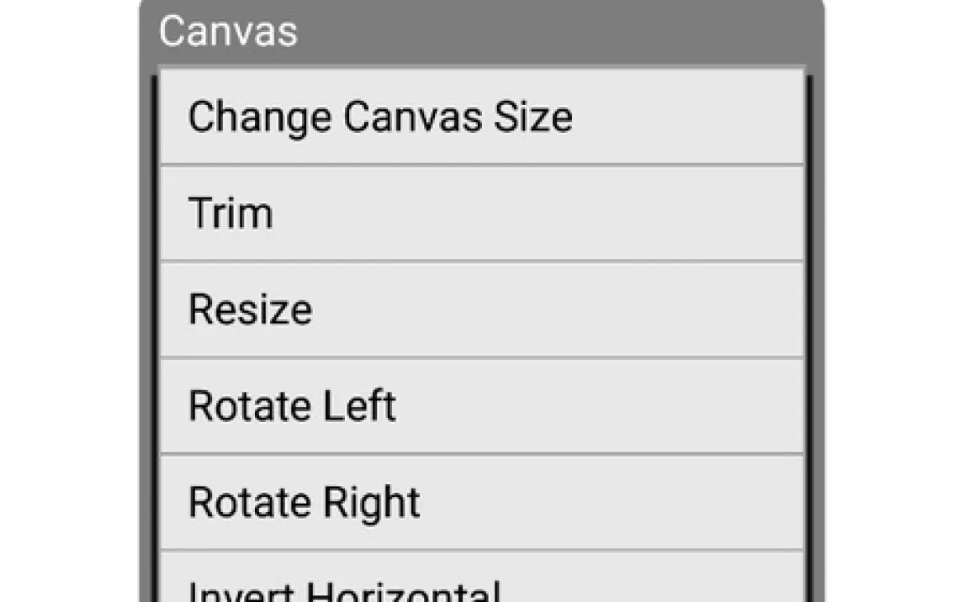The height and width of the screenshot is (602, 964).
Task: Click the Rotate Left text
Action: click(292, 406)
